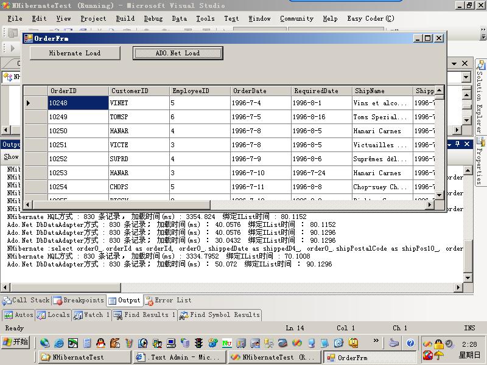487x365 pixels.
Task: Launch QQ penguin from quick launch
Action: click(100, 343)
